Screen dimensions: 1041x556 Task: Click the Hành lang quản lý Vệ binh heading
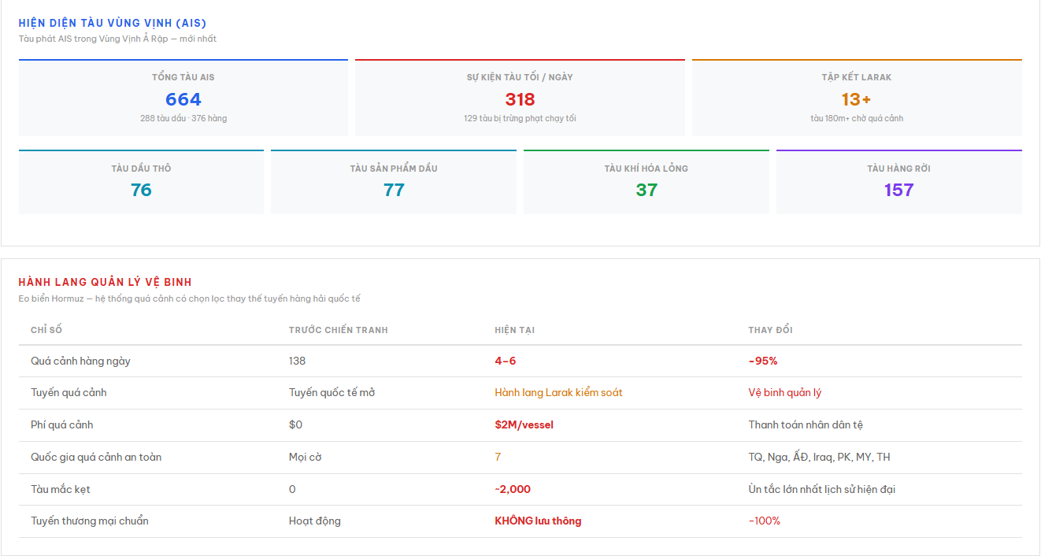coord(105,282)
